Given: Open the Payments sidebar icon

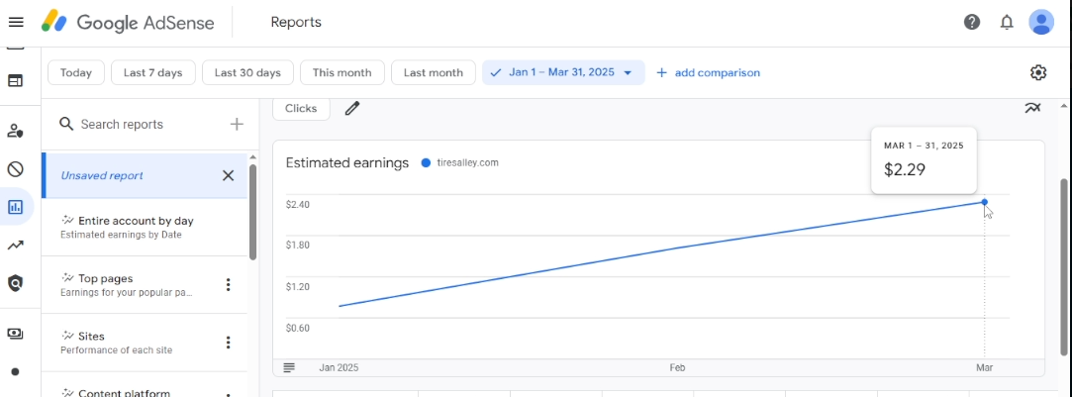Looking at the screenshot, I should click(15, 334).
